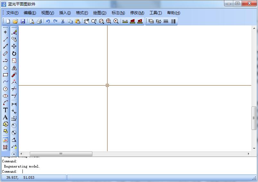Click the Cut scissors icon
This screenshot has height=182, width=258.
coord(63,21)
